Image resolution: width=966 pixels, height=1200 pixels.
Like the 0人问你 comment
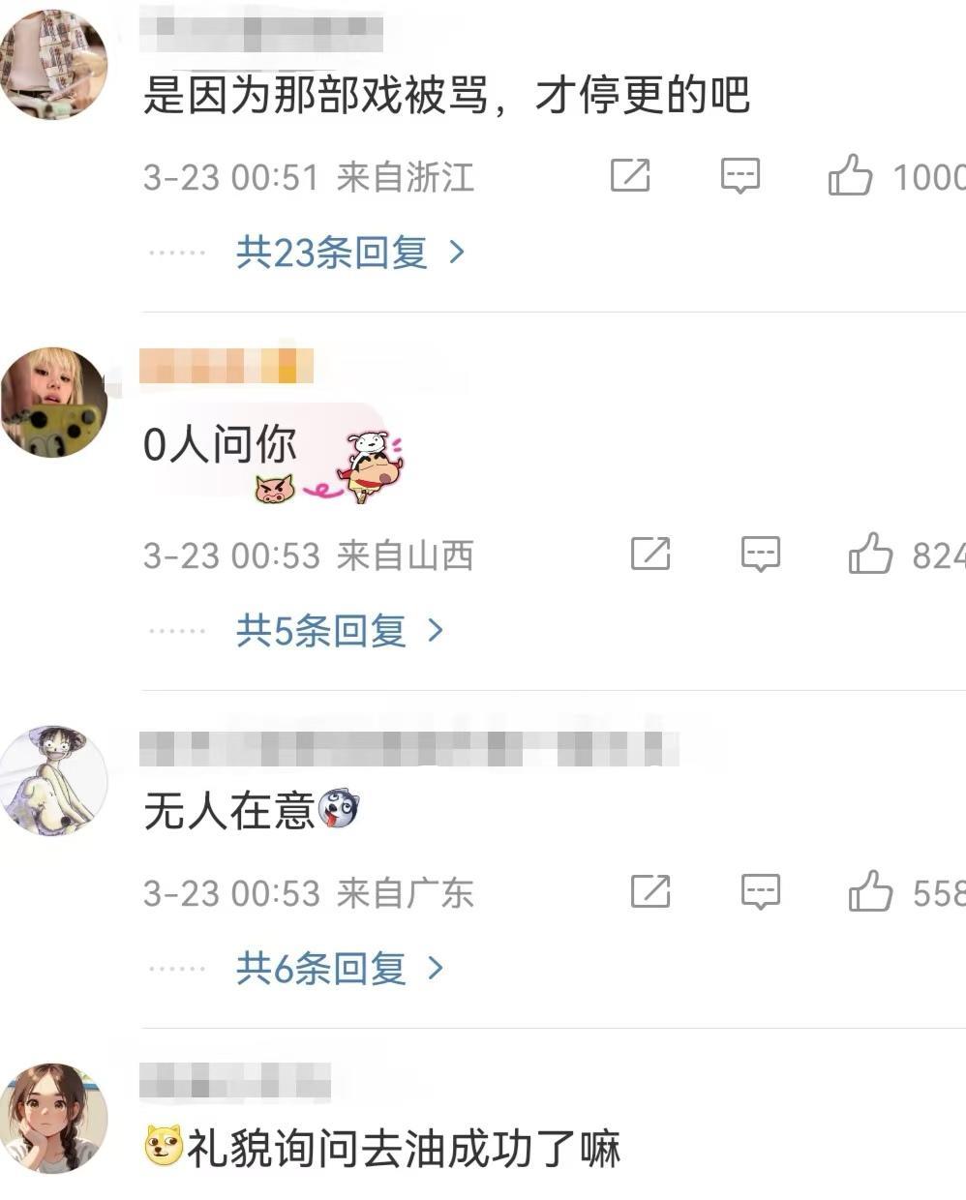point(870,554)
